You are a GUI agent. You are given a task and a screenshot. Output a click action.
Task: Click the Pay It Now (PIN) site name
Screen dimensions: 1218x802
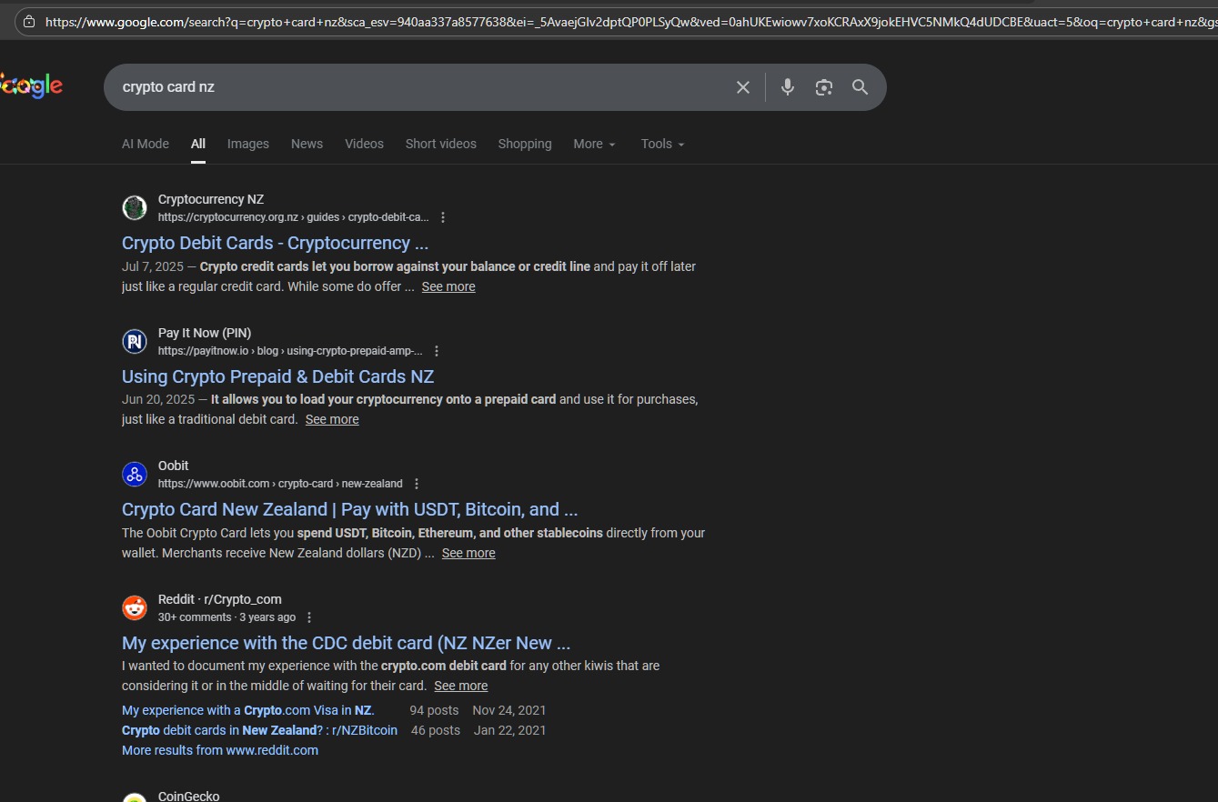click(x=205, y=333)
